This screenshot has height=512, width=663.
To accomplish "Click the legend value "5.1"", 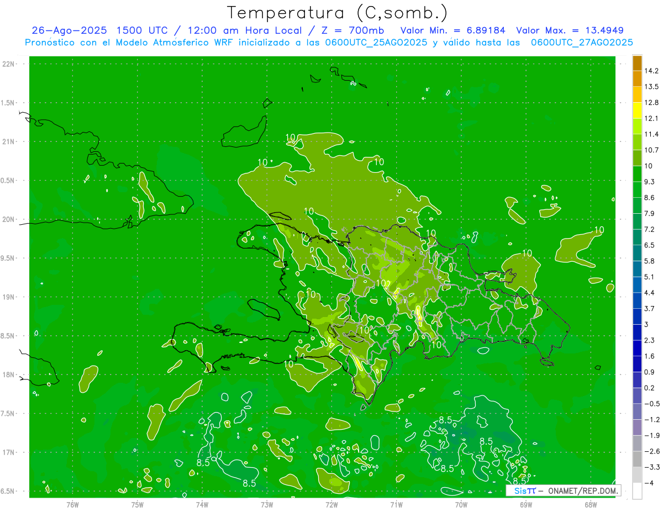I will coord(650,277).
